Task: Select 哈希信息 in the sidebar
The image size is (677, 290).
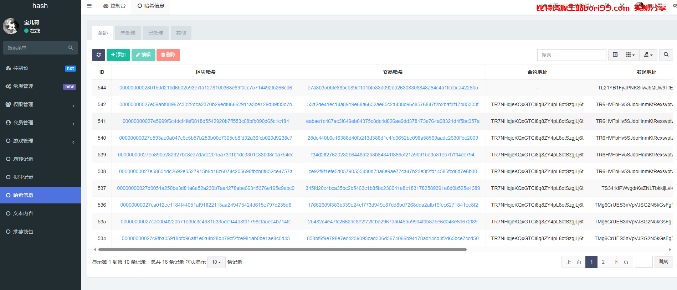Action: pos(41,195)
